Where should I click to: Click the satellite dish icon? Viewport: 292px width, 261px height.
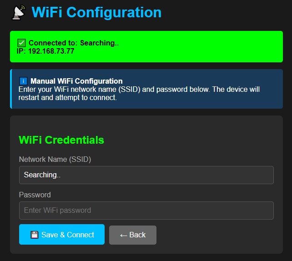19,13
